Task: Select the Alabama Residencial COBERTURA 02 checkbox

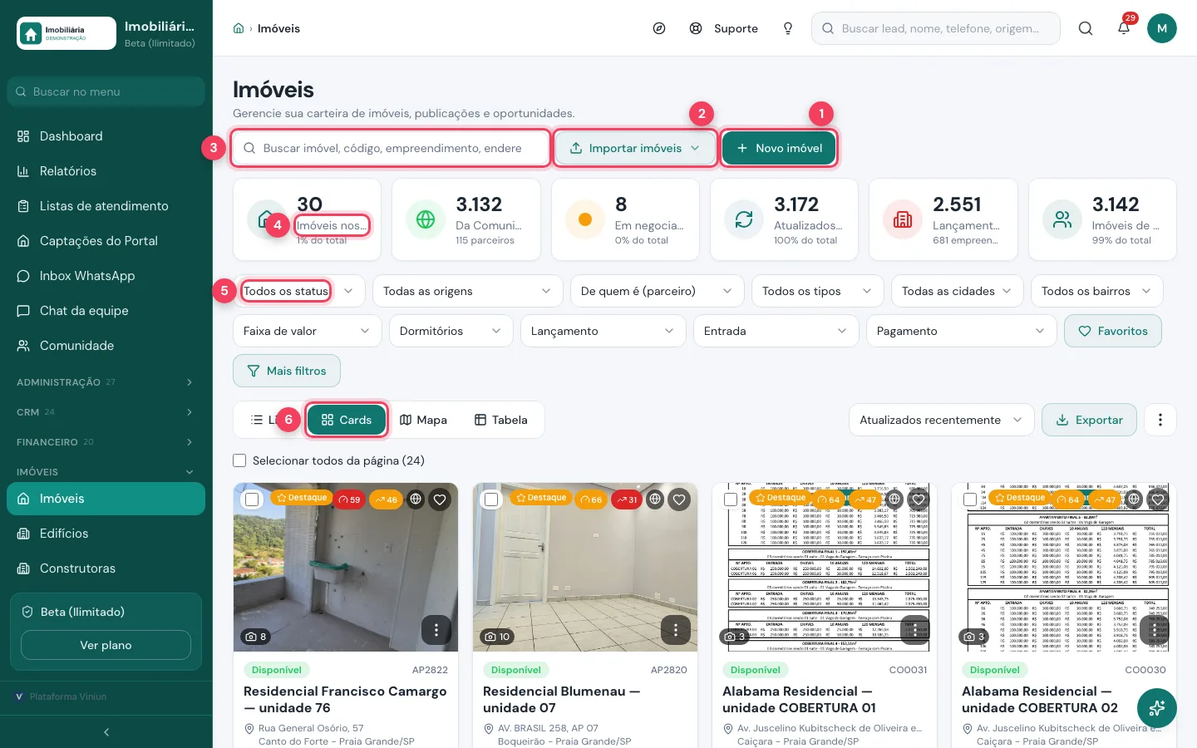Action: (970, 499)
